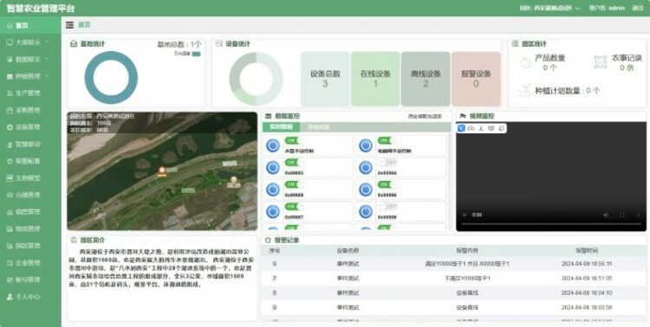650x327 pixels.
Task: Collapse the sidebar with the hamburger icon
Action: point(69,25)
